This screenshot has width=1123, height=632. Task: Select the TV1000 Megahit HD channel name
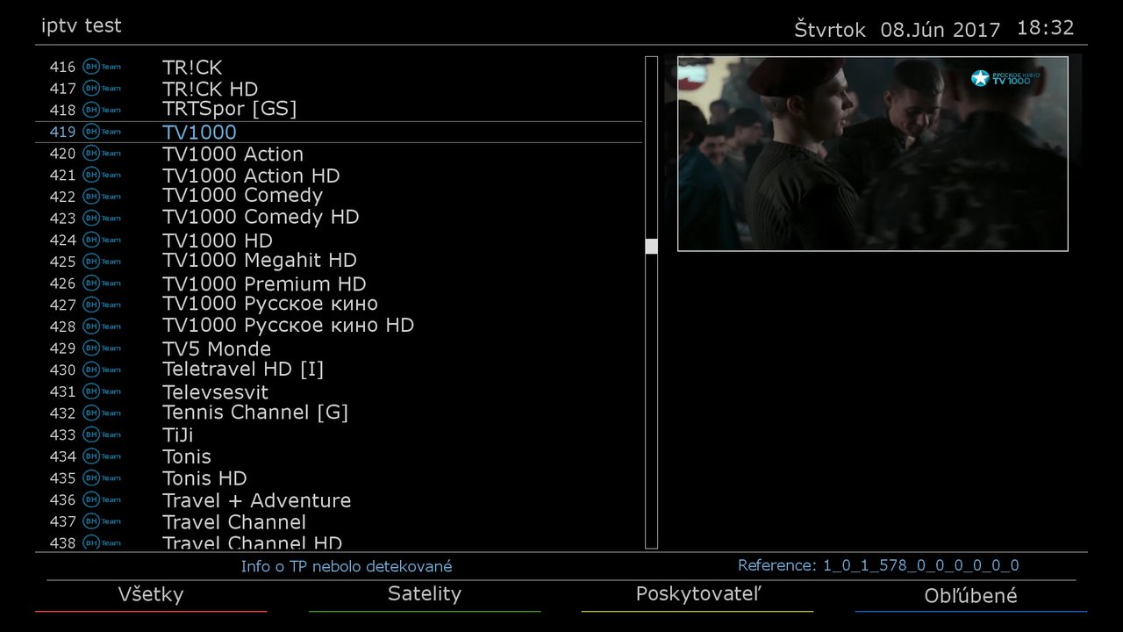[x=260, y=261]
